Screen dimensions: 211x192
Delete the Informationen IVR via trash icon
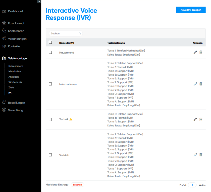pos(201,84)
